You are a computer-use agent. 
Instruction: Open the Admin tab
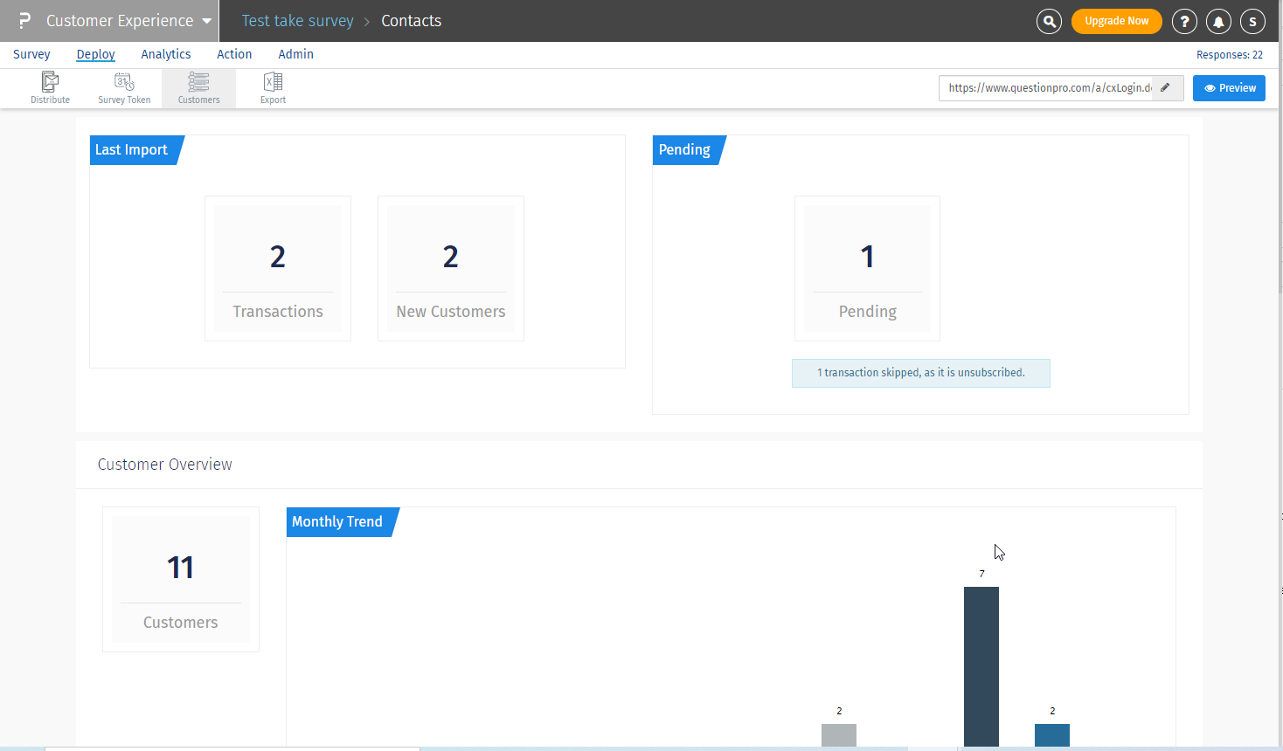point(295,54)
